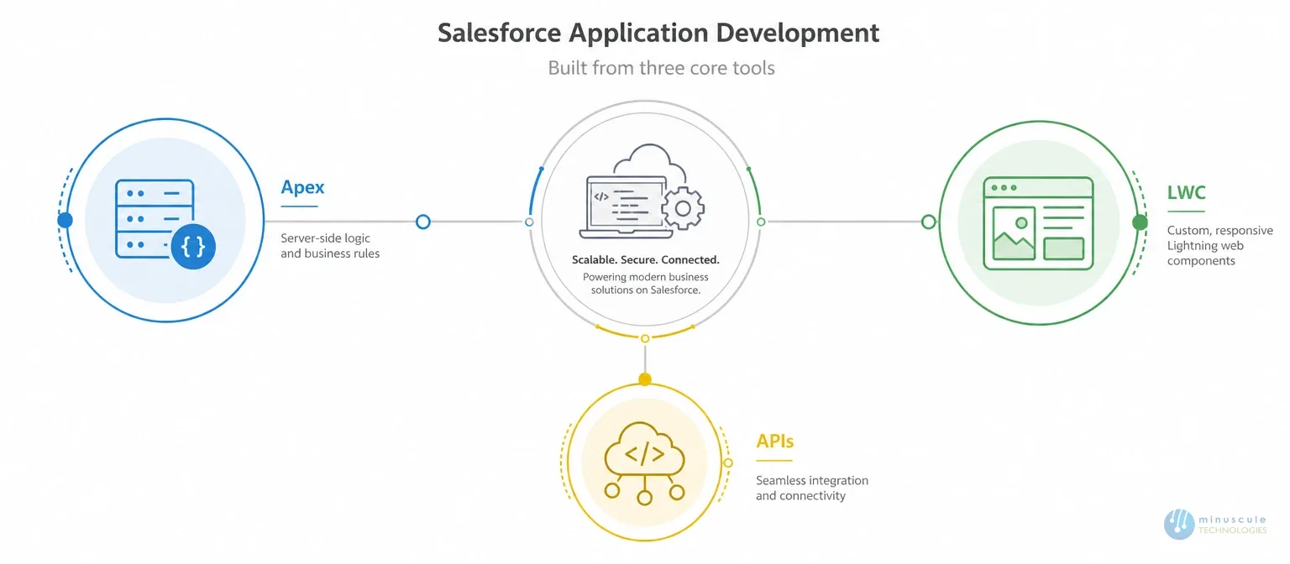Screen dimensions: 1290x564
Task: Click the Minuscule Technologies logo icon
Action: tap(1179, 525)
